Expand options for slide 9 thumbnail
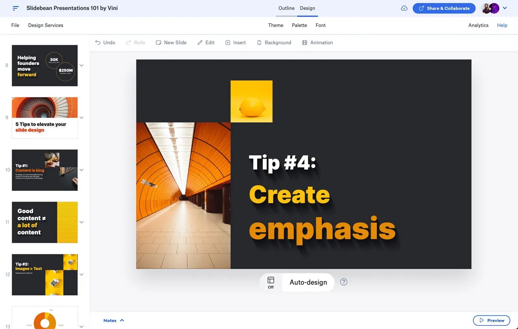 tap(82, 118)
